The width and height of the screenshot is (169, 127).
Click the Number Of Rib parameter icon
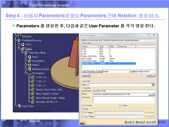pos(33,102)
